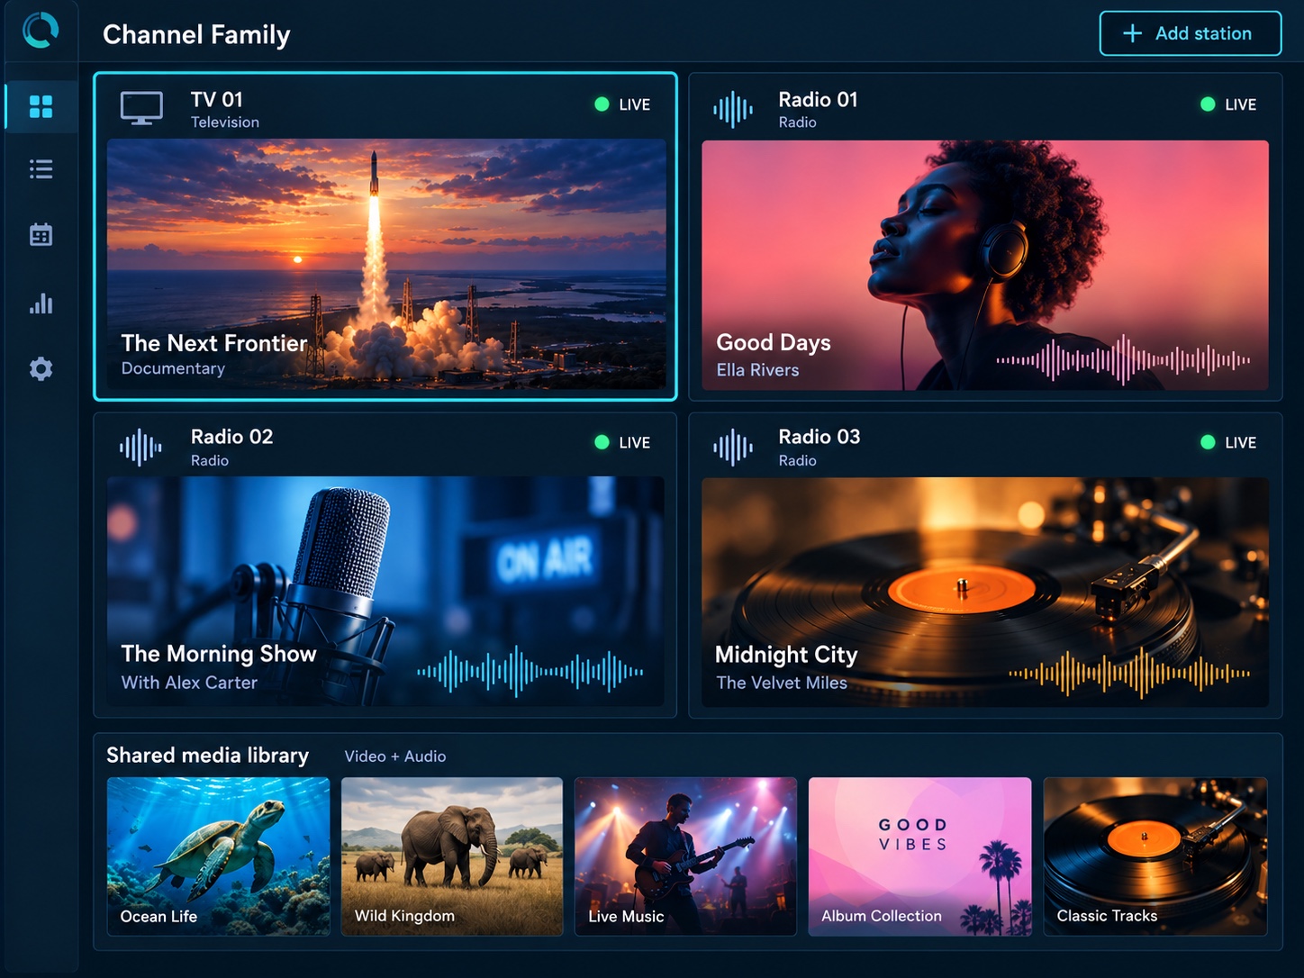Screen dimensions: 1304x978
Task: Select the Wild Kingdom library thumbnail
Action: point(452,856)
